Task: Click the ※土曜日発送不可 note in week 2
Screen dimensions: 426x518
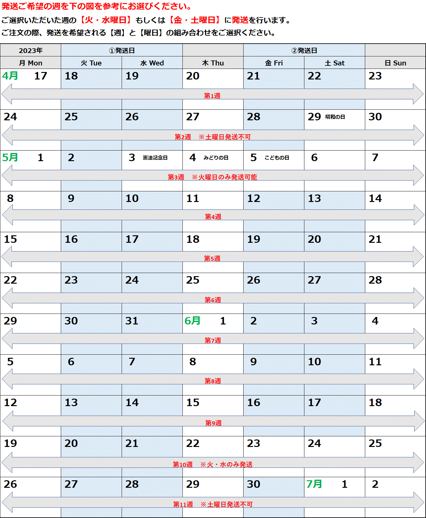Action: tap(225, 137)
